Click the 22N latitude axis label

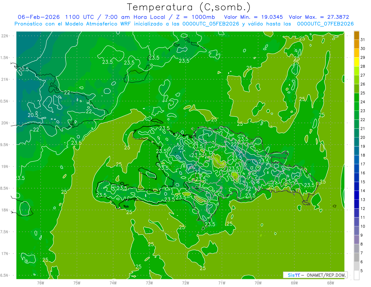(5, 36)
